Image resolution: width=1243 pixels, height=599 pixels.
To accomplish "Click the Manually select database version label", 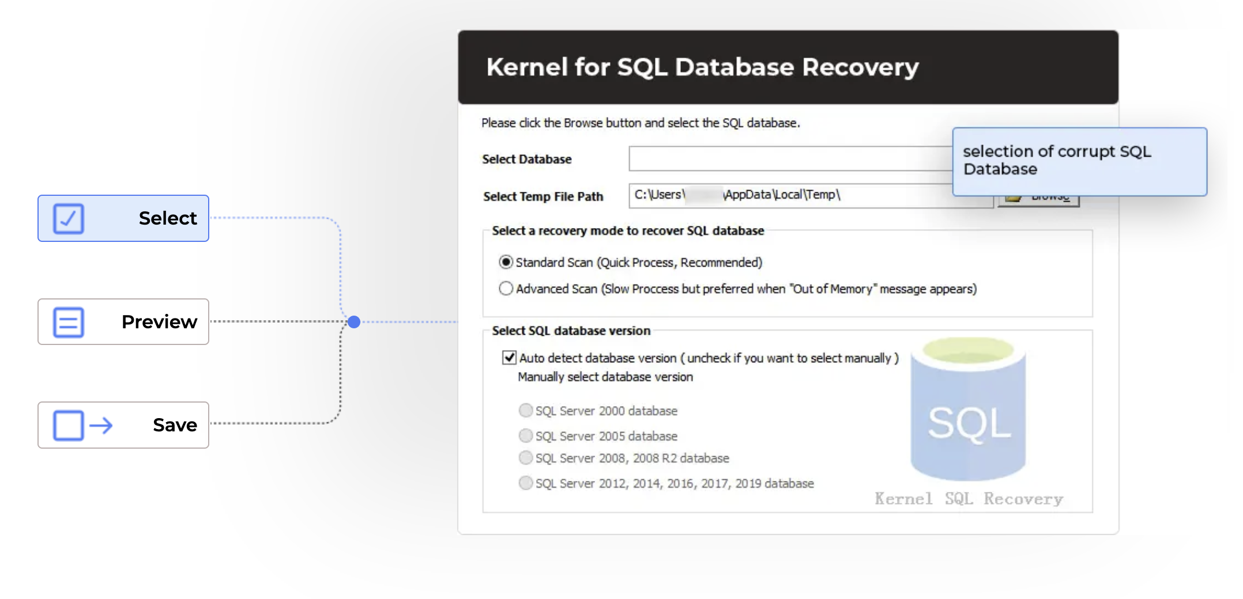I will pos(605,377).
